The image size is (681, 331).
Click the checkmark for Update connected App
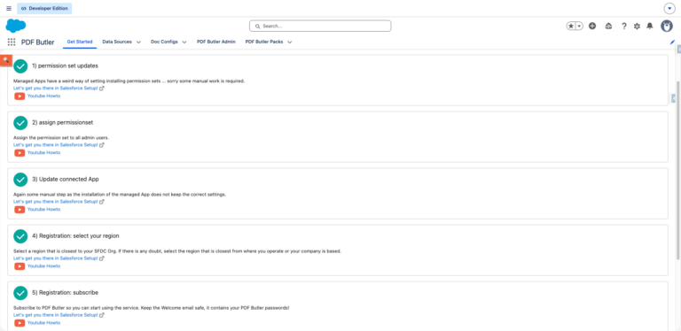(x=20, y=180)
